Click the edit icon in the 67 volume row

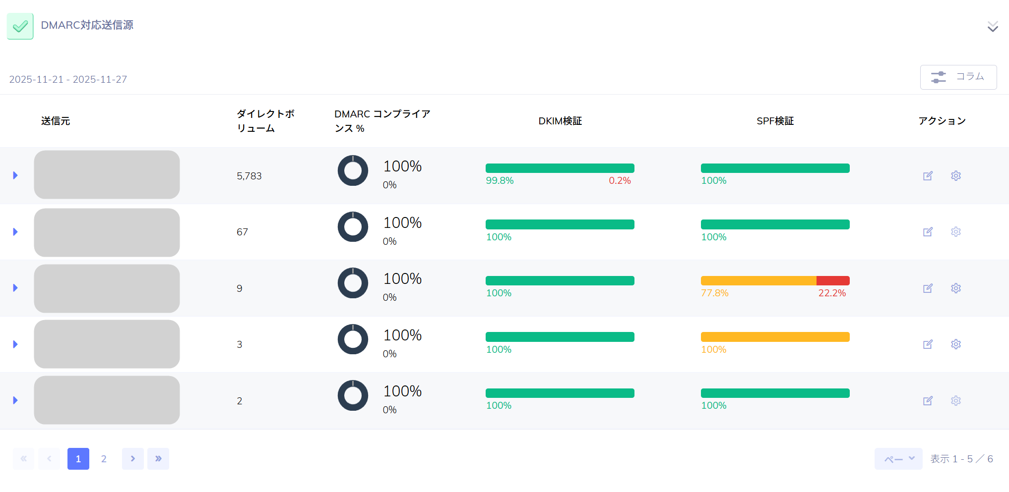(928, 232)
